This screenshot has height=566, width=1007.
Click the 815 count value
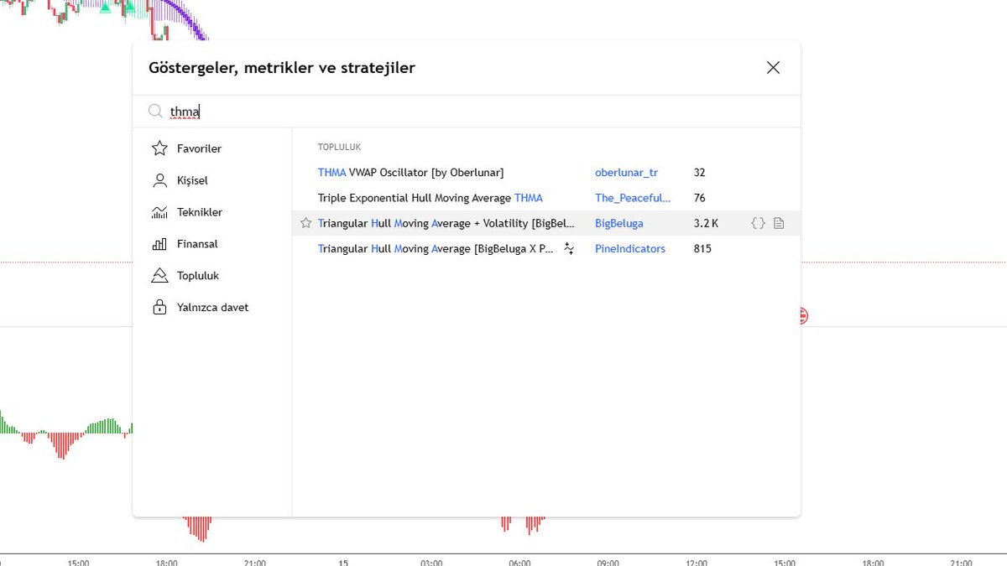702,249
